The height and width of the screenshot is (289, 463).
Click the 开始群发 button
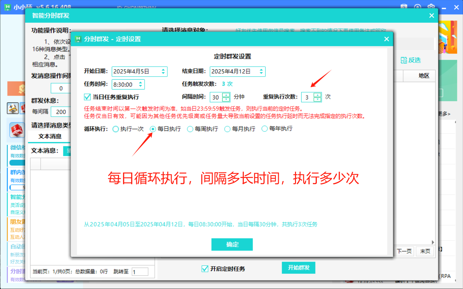click(298, 268)
